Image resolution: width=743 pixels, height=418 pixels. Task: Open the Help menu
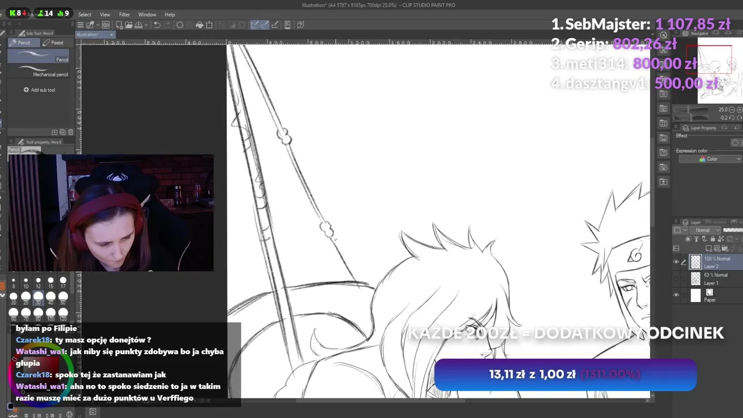169,15
